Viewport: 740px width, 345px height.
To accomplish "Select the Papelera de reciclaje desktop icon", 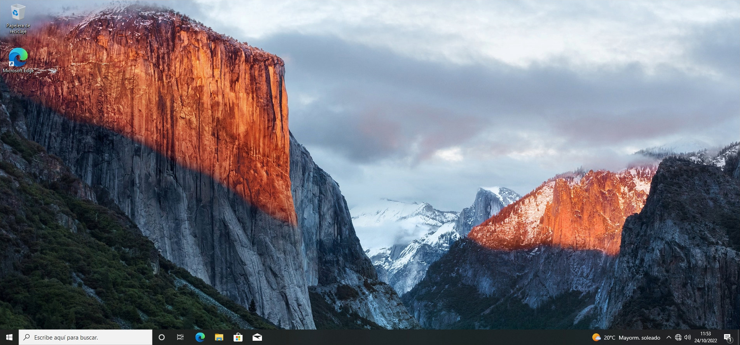I will pos(18,13).
